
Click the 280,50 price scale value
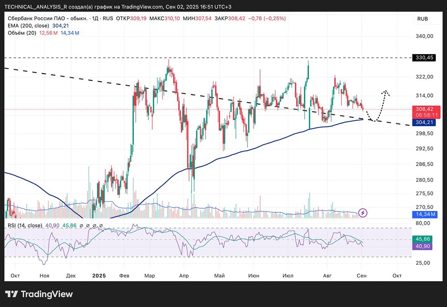point(425,180)
